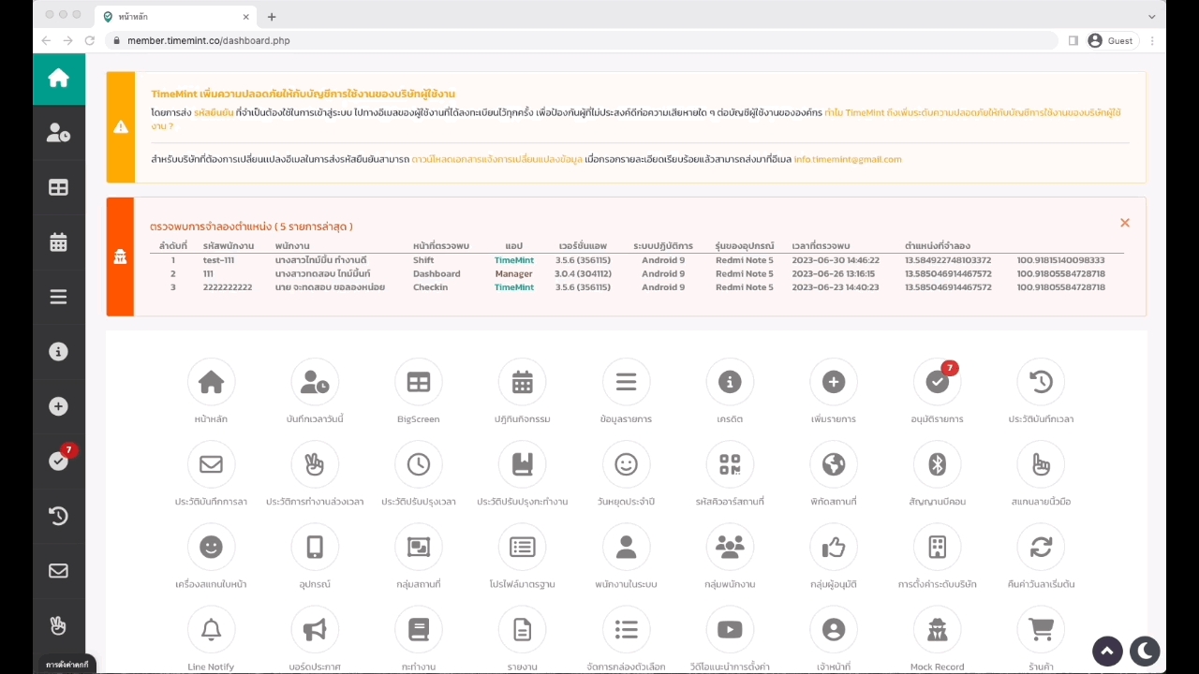The height and width of the screenshot is (674, 1199).
Task: Select the home item in left sidebar
Action: click(59, 79)
